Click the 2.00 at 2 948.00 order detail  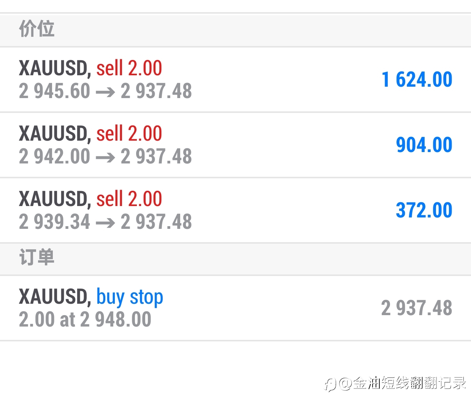click(x=85, y=320)
